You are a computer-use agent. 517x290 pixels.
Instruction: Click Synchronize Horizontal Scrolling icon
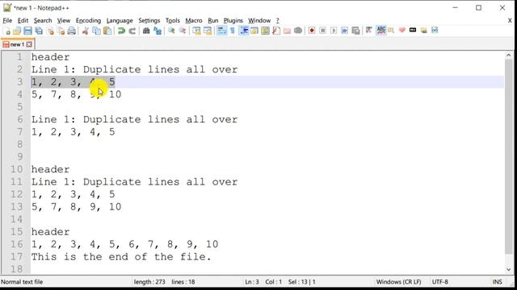tap(208, 31)
